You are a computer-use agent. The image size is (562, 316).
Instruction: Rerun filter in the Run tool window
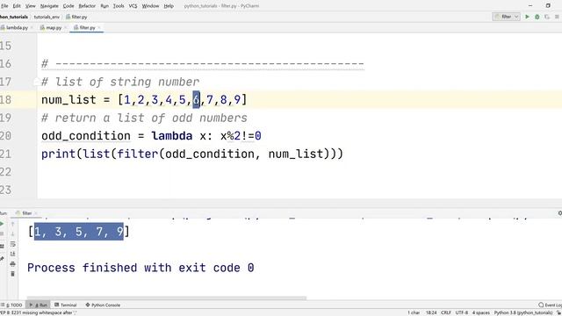pyautogui.click(x=2, y=224)
